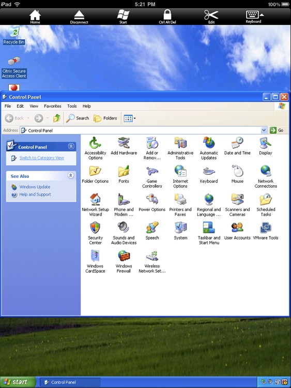
Task: Select Citrix Secure Access Client desktop icon
Action: (x=14, y=68)
